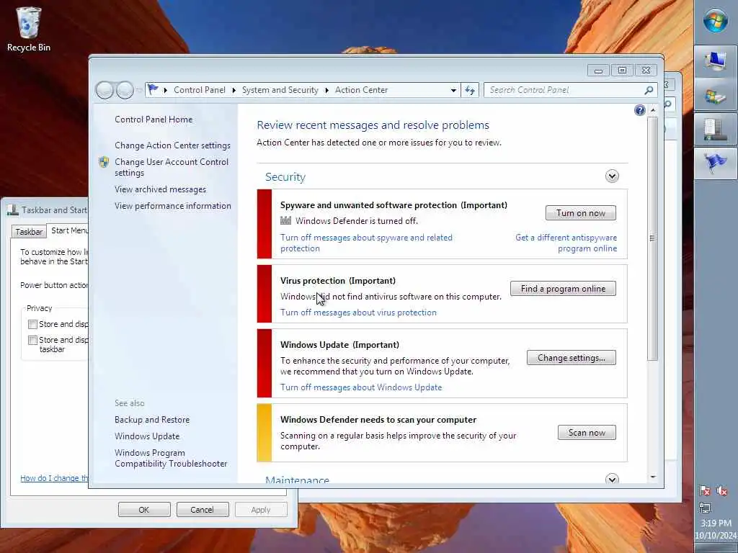
Task: Click the System and Security breadcrumb
Action: (x=280, y=90)
